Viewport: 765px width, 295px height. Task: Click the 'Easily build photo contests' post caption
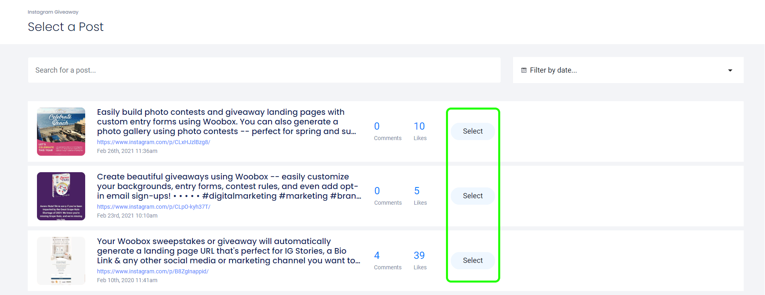[x=226, y=122]
